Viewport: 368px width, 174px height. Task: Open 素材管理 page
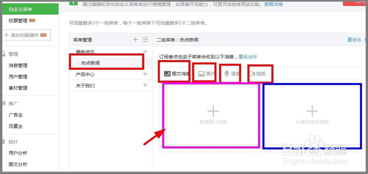18,88
